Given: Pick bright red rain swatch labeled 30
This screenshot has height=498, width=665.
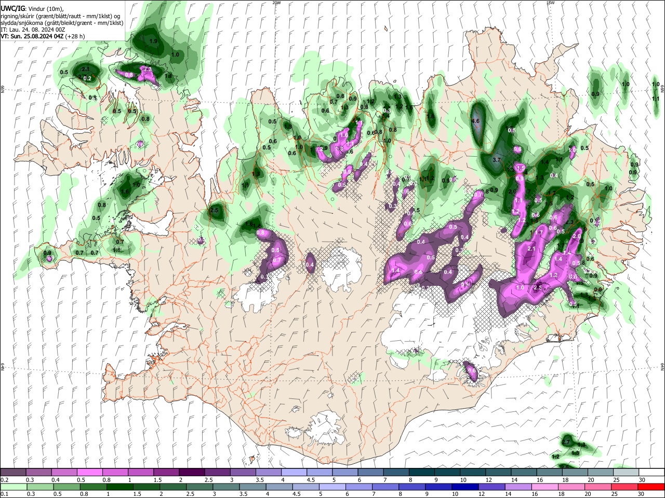Looking at the screenshot, I should [x=650, y=487].
